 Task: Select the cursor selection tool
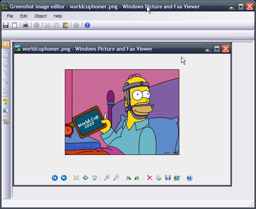(6, 45)
